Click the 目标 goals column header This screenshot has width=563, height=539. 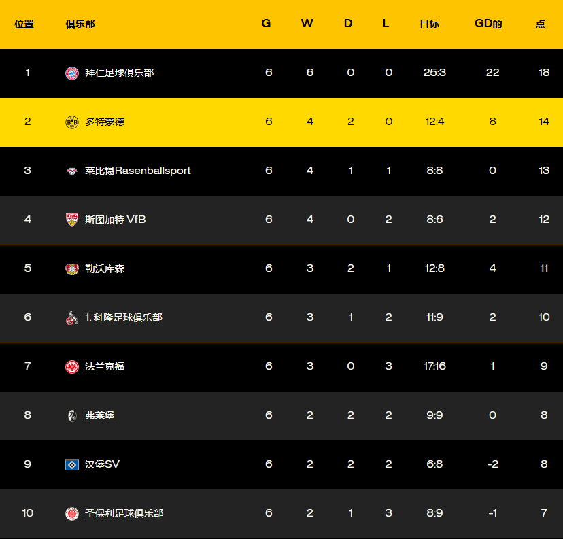coord(429,24)
